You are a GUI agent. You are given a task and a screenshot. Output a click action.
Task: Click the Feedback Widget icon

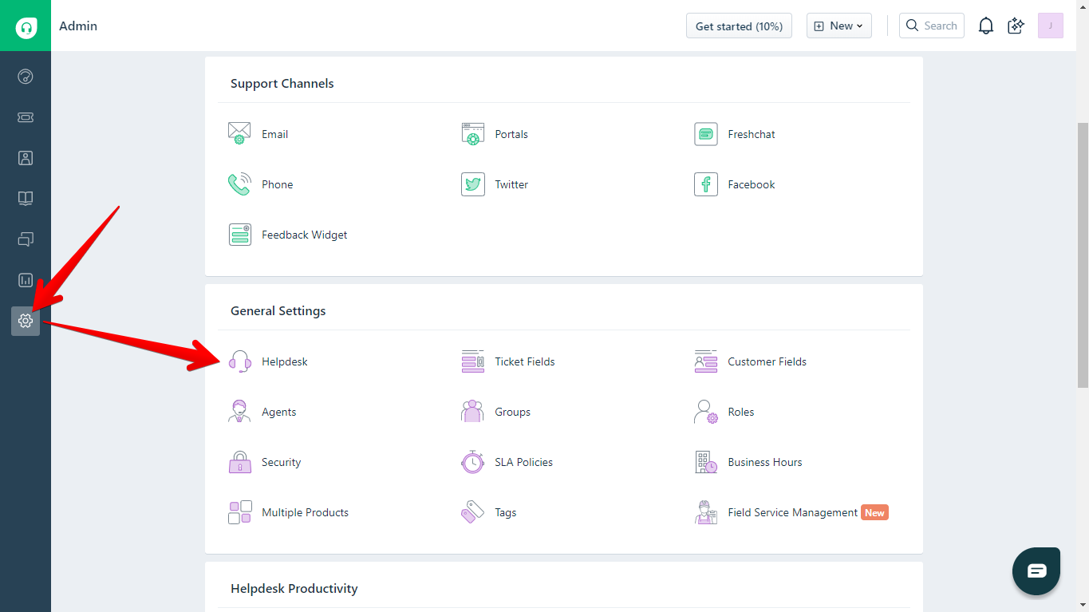click(x=239, y=235)
